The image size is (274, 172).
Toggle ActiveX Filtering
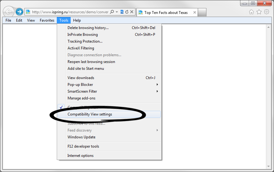[x=109, y=48]
